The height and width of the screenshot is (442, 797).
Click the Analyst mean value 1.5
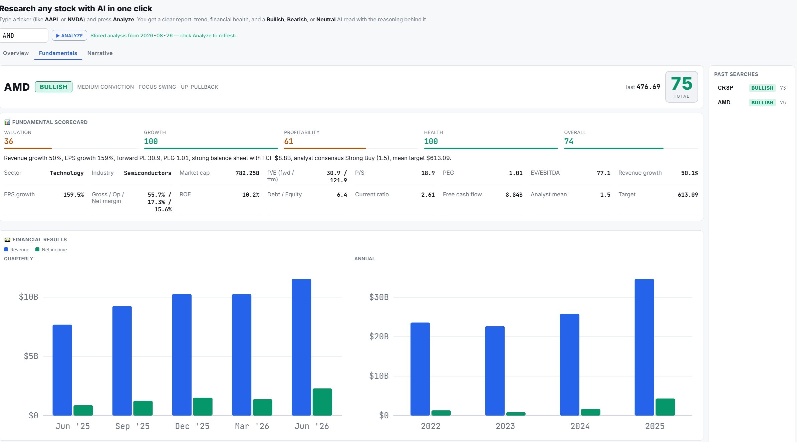point(605,195)
